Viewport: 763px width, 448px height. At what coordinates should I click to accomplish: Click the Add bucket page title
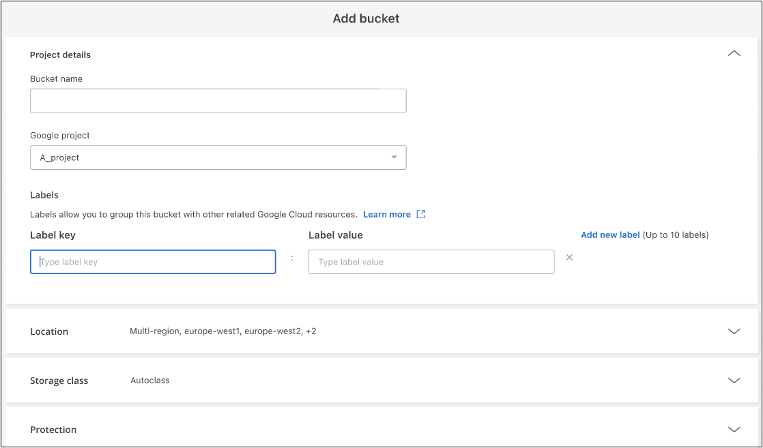[x=366, y=18]
